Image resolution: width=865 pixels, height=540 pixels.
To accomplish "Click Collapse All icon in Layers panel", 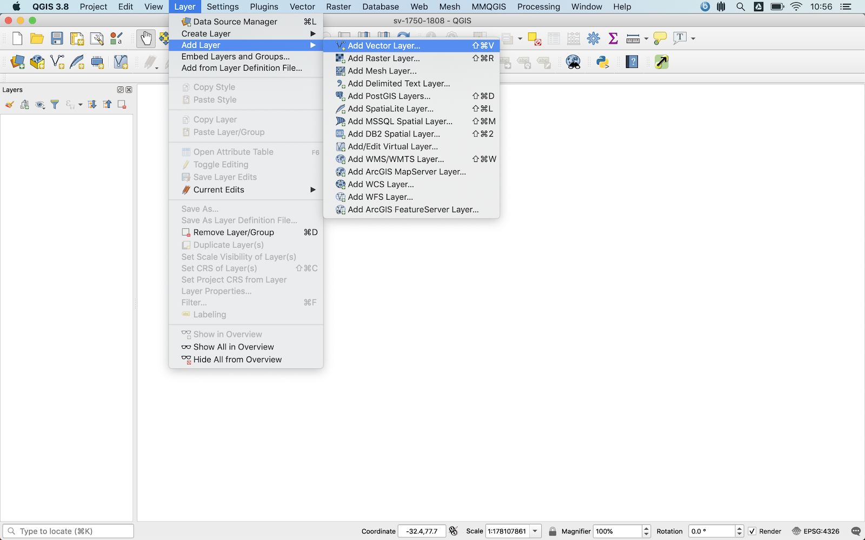I will point(107,105).
